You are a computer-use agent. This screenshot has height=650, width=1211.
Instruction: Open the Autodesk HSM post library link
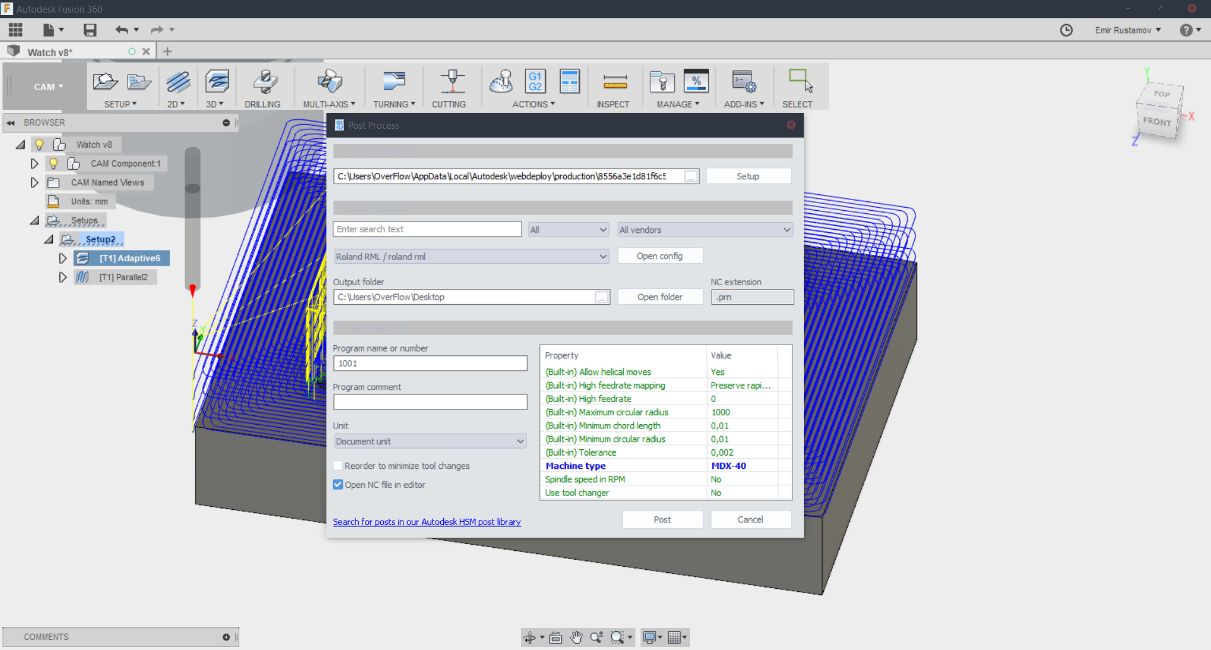point(427,522)
